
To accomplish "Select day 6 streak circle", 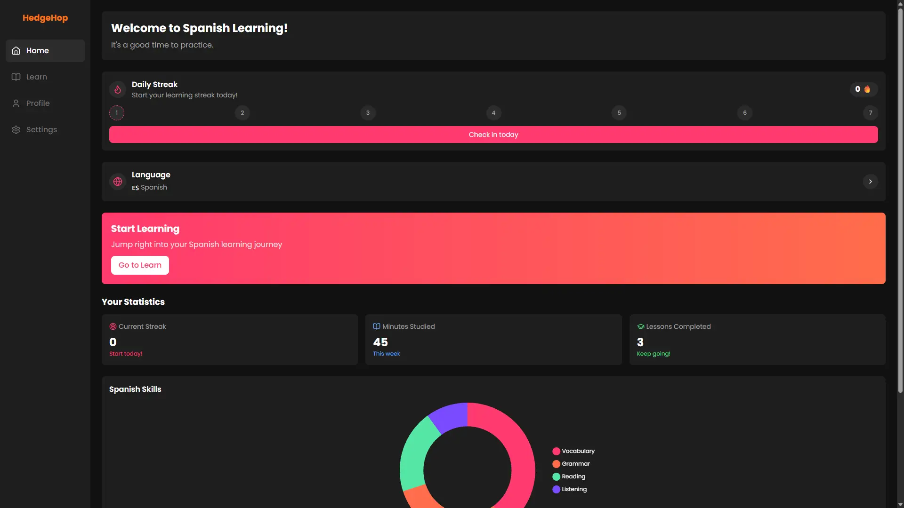I will click(x=745, y=113).
